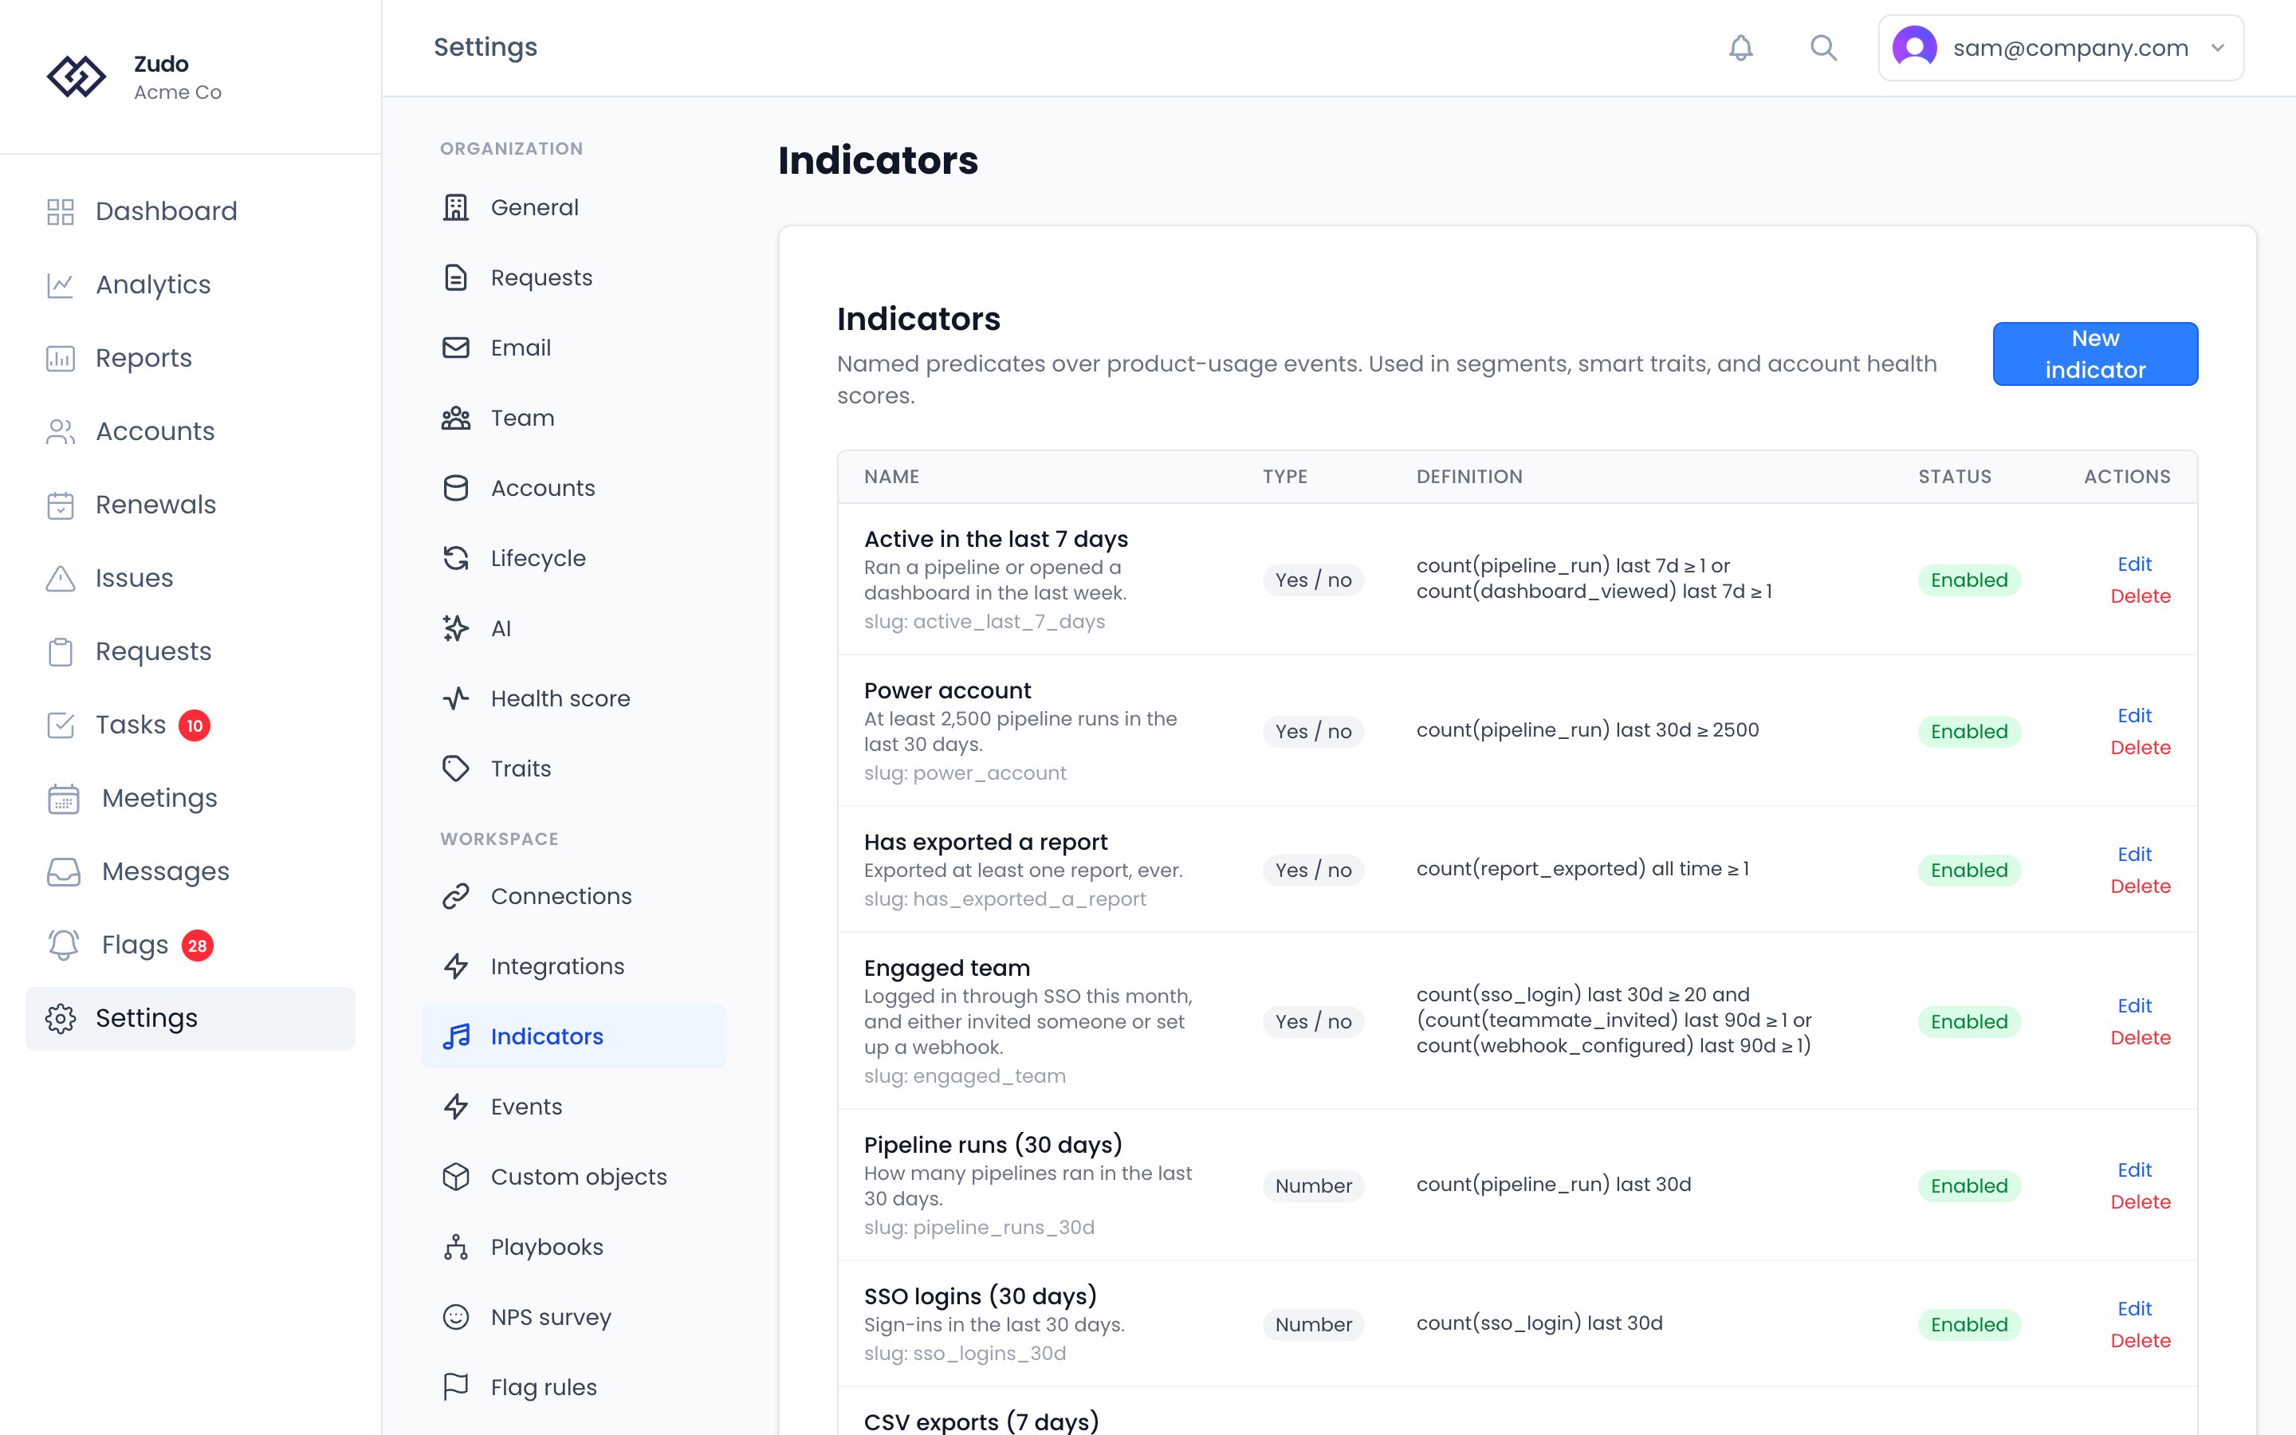2296x1435 pixels.
Task: Click the Health score pulse icon
Action: 455,698
